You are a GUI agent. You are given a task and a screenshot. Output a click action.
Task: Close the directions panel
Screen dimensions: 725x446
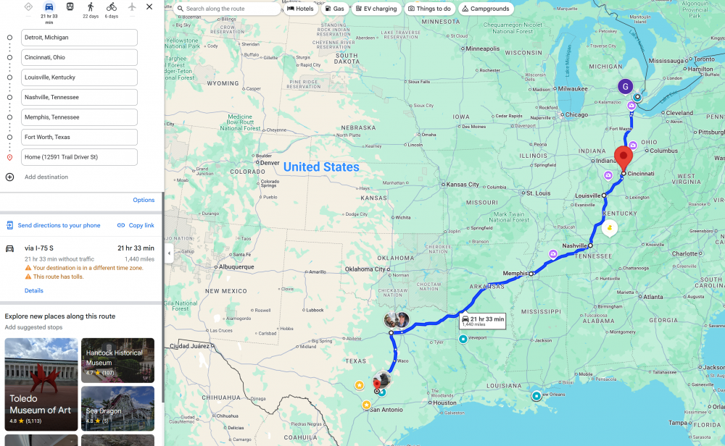pos(149,7)
